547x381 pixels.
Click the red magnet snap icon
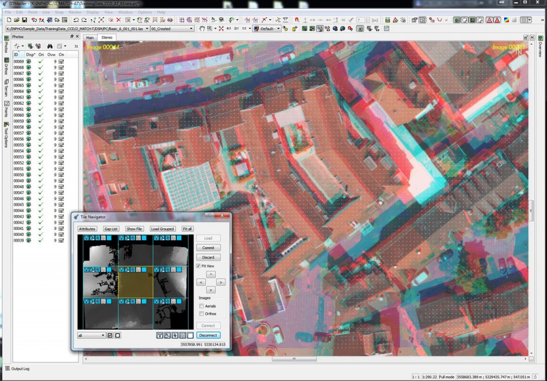297,20
